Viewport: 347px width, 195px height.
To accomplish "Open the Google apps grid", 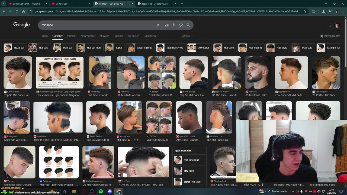I will tap(329, 25).
